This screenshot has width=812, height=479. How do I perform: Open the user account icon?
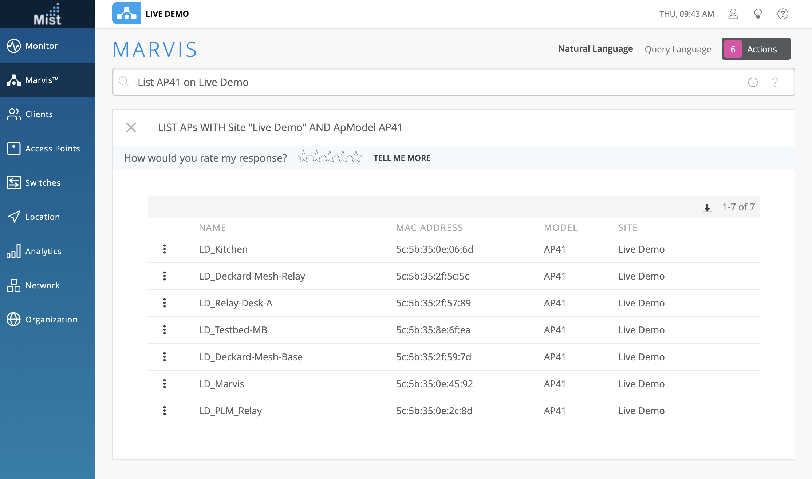(733, 14)
